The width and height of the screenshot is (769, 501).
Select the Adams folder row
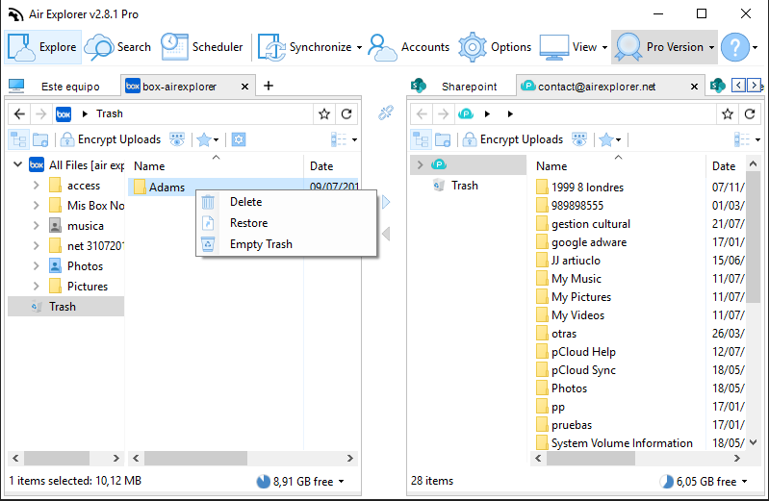[x=244, y=187]
